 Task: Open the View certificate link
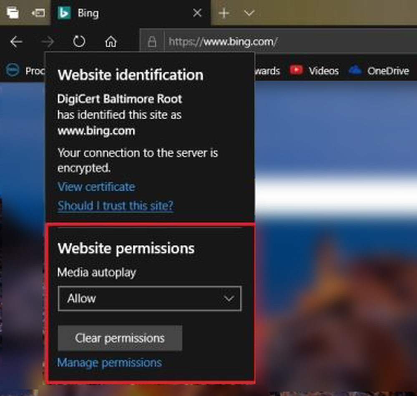(x=96, y=187)
